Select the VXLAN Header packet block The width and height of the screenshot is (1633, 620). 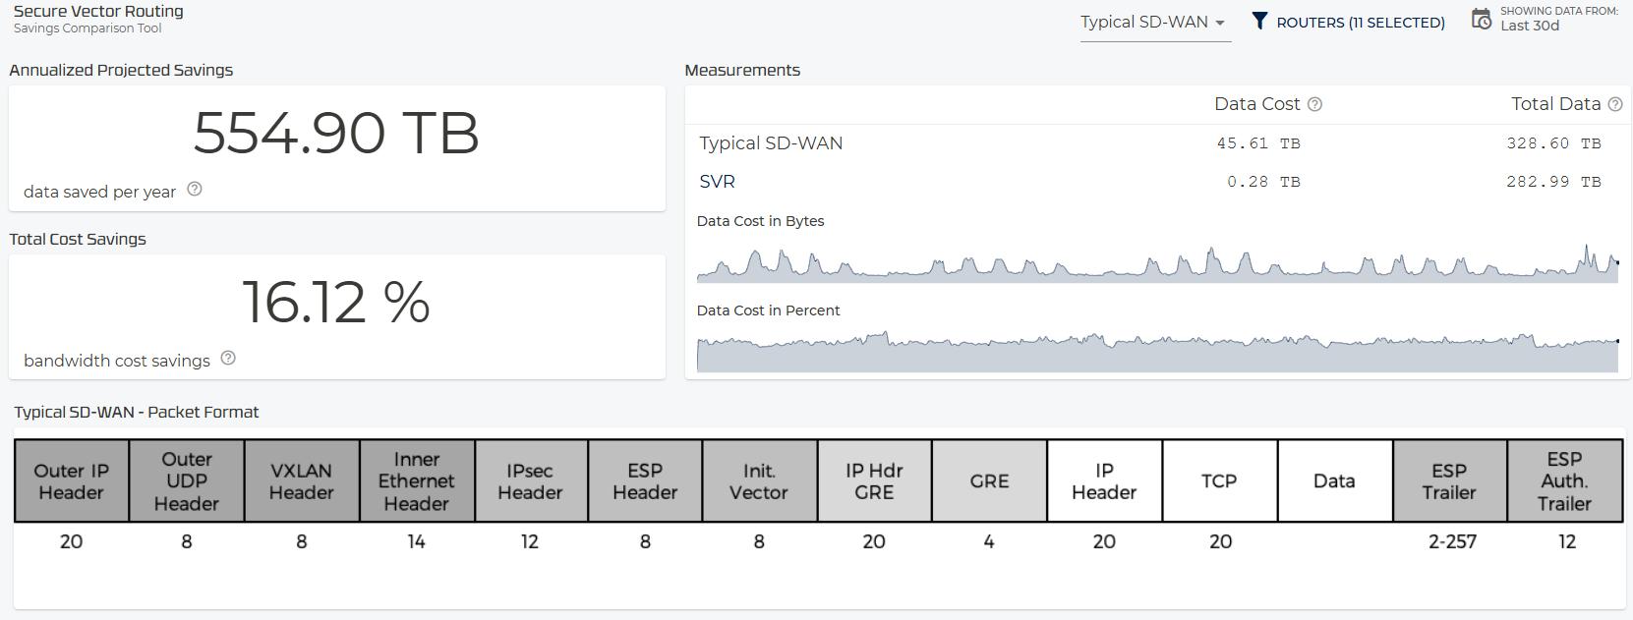[x=302, y=481]
